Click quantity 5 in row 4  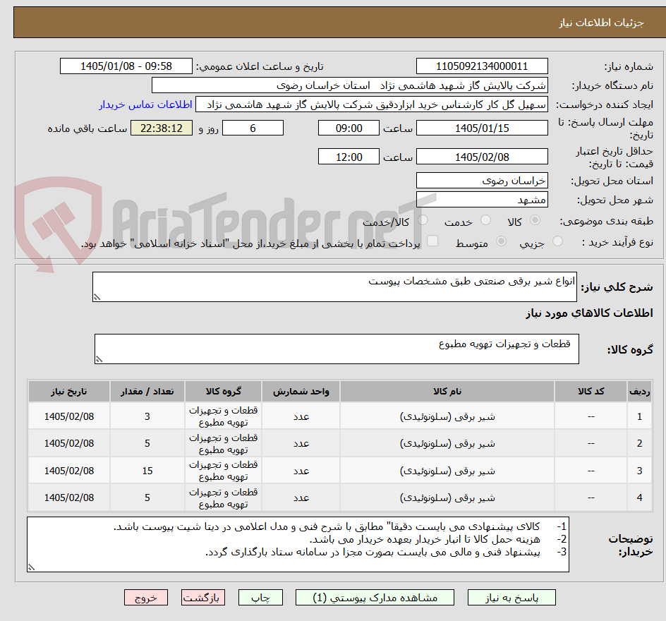click(147, 498)
